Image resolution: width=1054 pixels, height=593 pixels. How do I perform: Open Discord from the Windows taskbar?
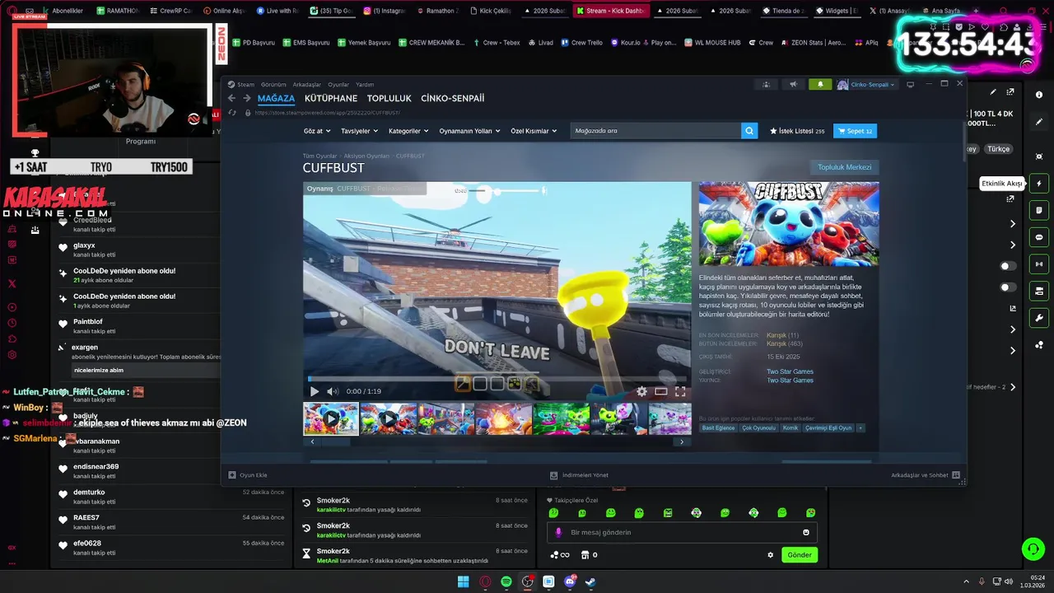[x=570, y=581]
